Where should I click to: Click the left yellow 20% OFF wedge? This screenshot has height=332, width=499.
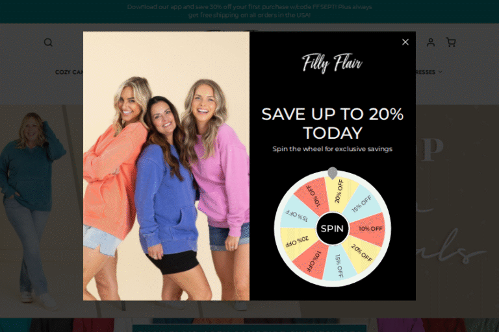(298, 241)
